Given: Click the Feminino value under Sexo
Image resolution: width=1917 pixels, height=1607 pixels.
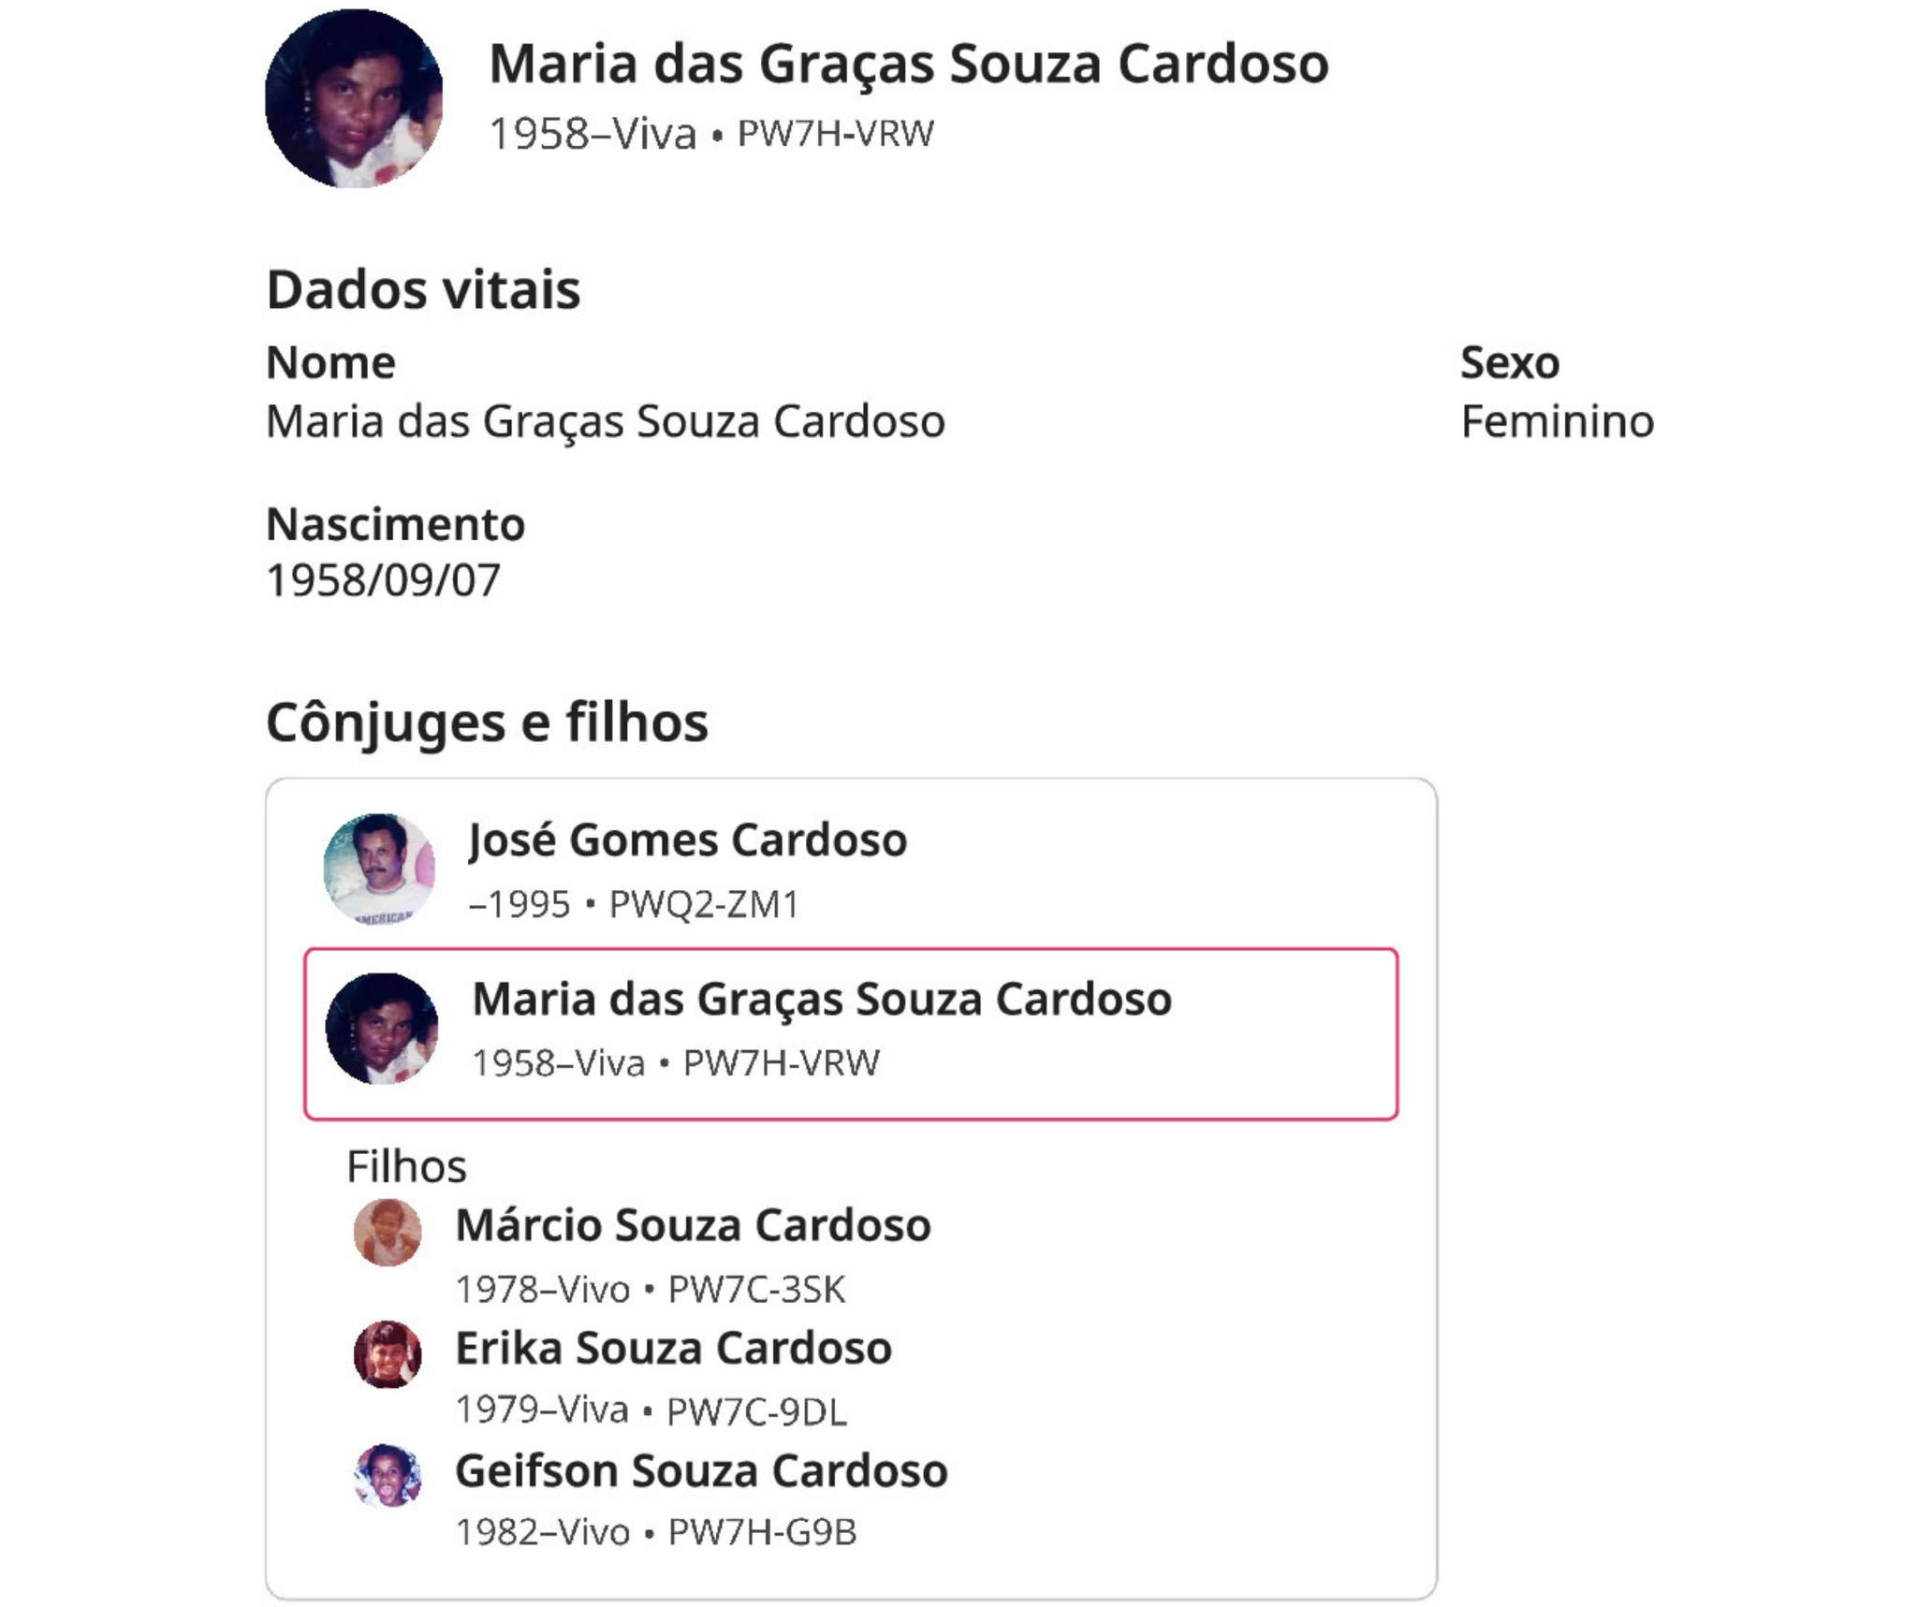Looking at the screenshot, I should coord(1558,421).
